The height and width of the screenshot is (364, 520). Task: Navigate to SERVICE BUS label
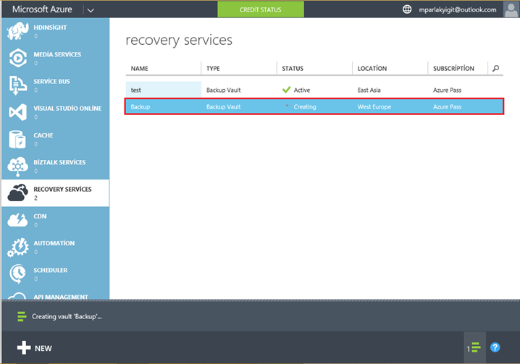pyautogui.click(x=51, y=82)
